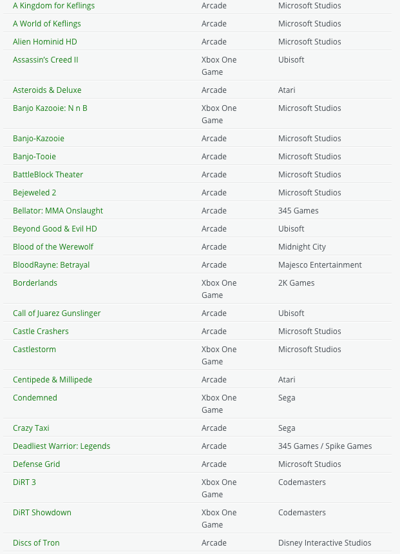
Task: Open Beyond Good & Evil HD link
Action: coord(55,229)
